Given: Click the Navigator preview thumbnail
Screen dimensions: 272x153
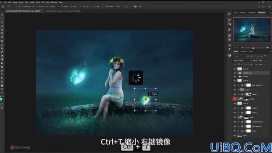Looking at the screenshot, I should point(252,30).
